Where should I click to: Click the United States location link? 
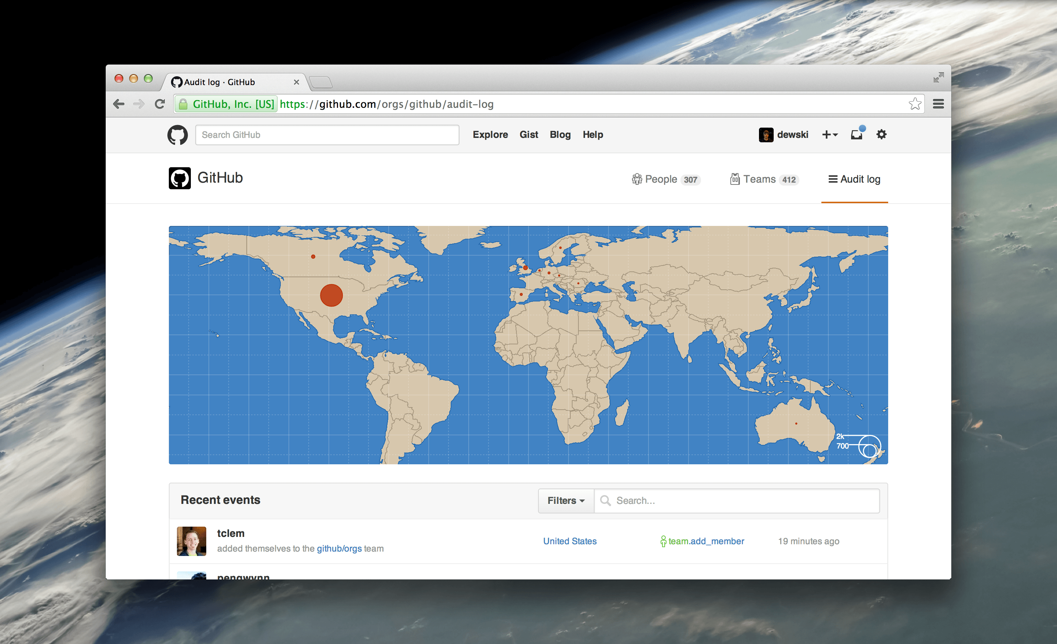point(570,541)
